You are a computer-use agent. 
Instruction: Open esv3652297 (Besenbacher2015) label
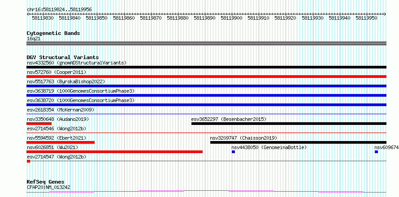(229, 119)
